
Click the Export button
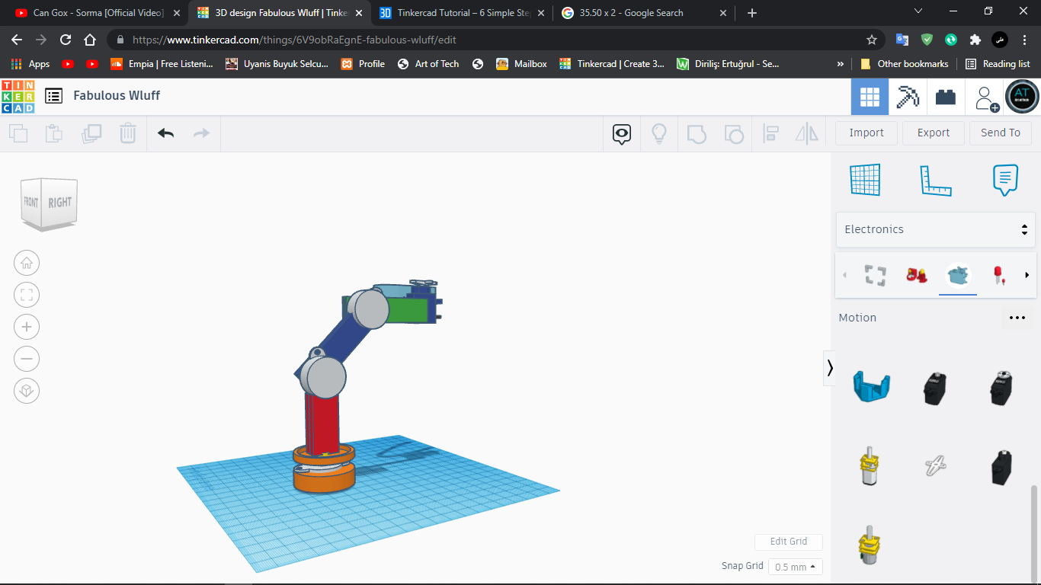click(x=933, y=133)
